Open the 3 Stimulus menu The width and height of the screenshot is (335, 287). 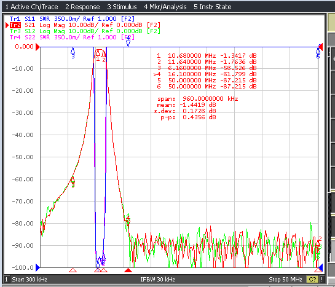[122, 7]
